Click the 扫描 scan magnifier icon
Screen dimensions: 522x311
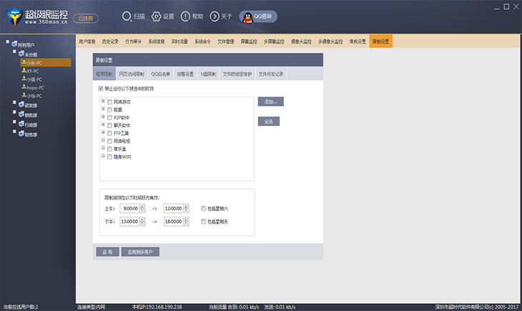[x=127, y=16]
